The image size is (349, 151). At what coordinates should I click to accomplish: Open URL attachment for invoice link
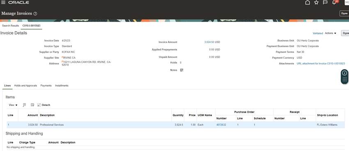point(321,64)
